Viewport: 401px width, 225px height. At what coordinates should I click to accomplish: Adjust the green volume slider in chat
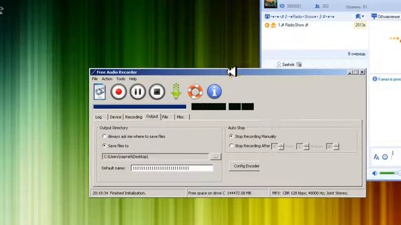point(390,173)
